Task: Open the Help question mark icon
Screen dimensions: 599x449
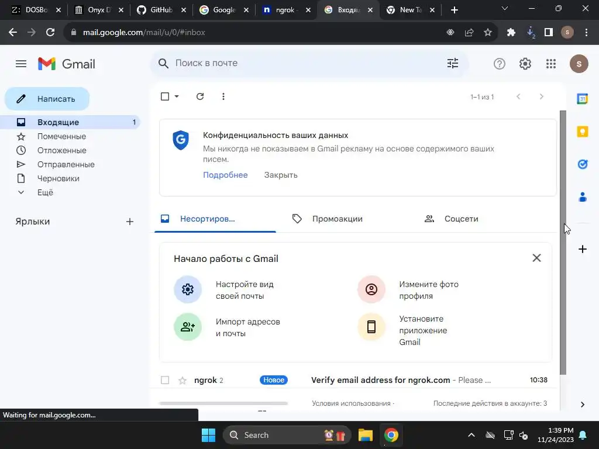Action: tap(500, 64)
